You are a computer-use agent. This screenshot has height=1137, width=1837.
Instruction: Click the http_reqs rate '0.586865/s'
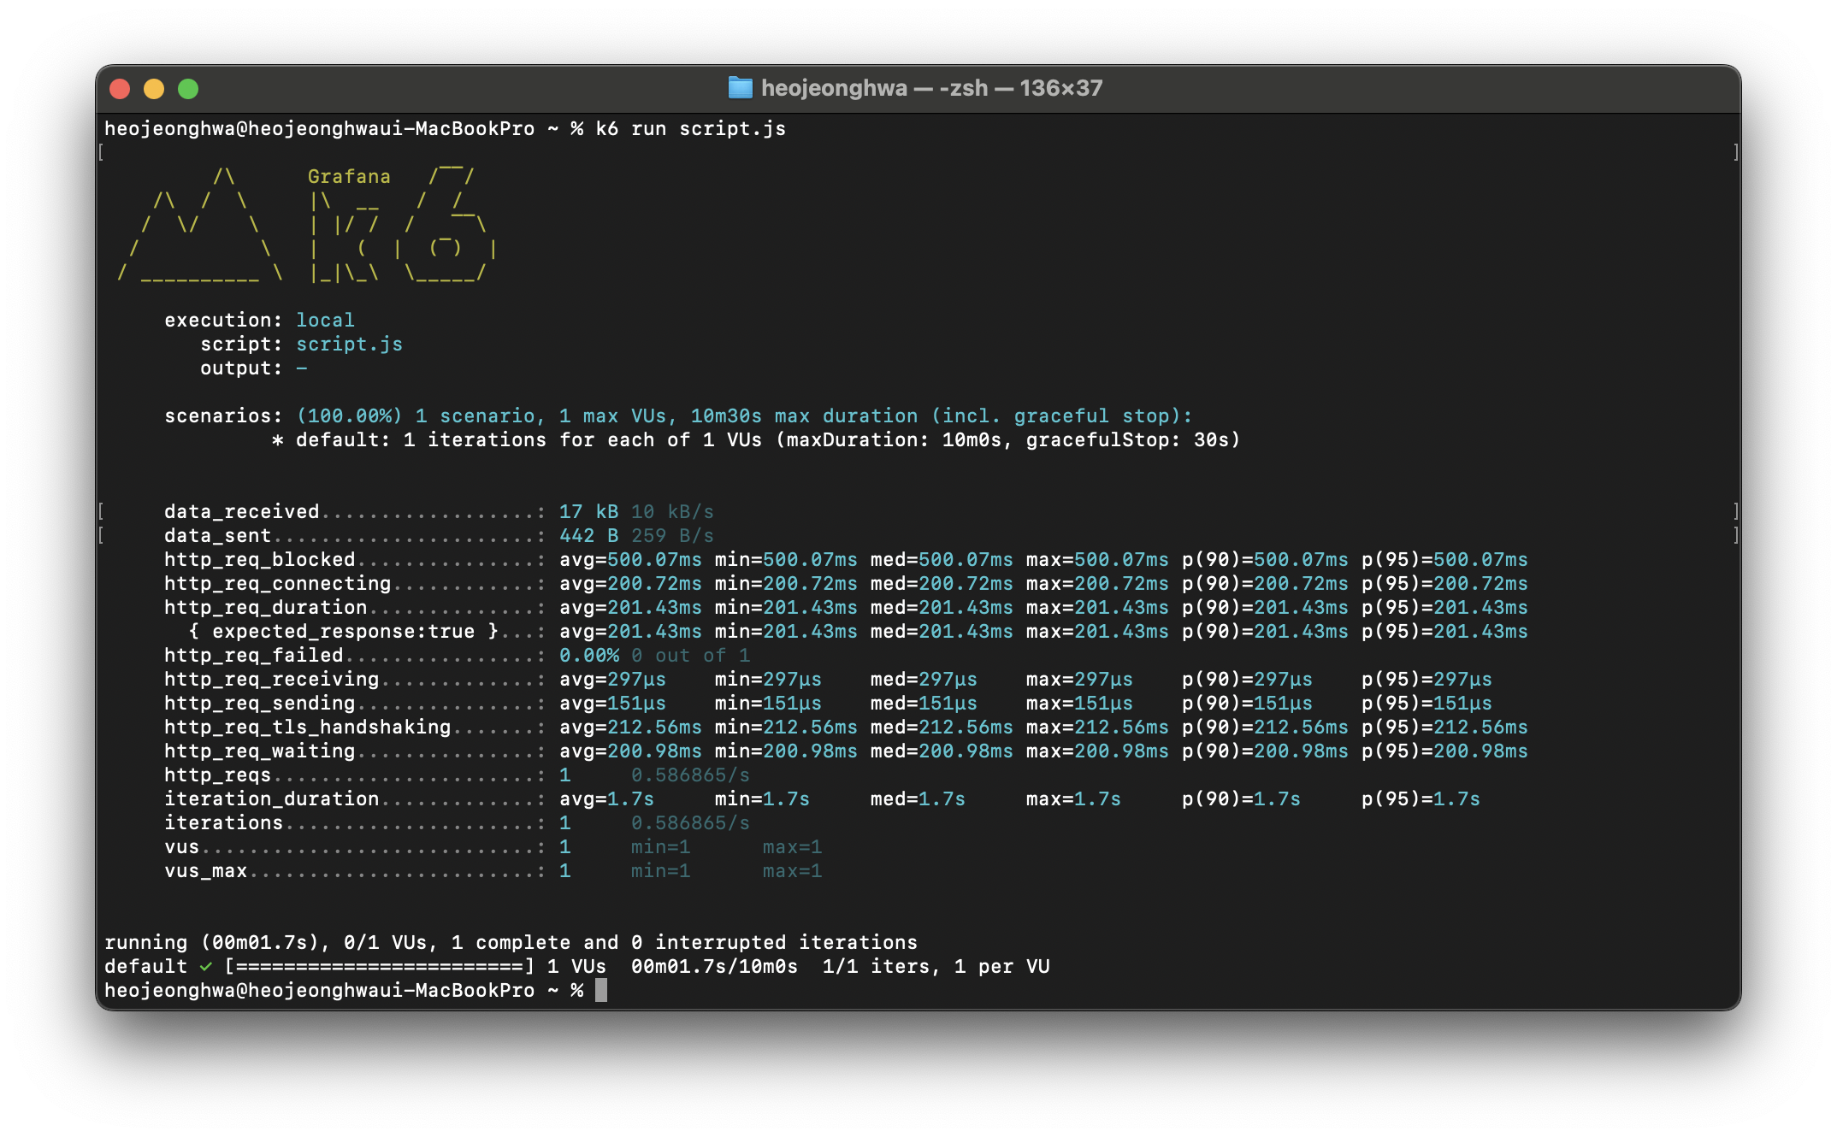point(691,775)
